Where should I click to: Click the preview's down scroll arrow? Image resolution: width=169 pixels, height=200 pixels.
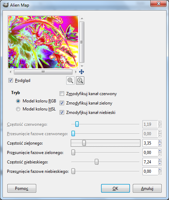click(x=82, y=66)
